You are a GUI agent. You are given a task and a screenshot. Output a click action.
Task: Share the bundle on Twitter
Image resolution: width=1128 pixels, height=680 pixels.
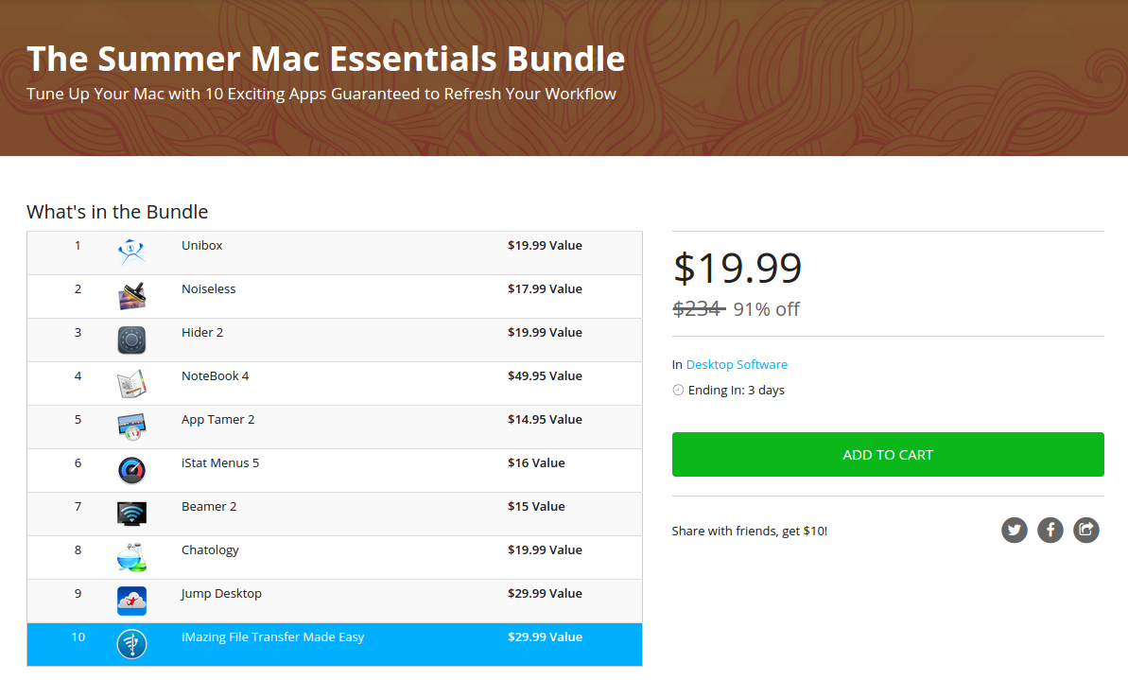[1015, 530]
